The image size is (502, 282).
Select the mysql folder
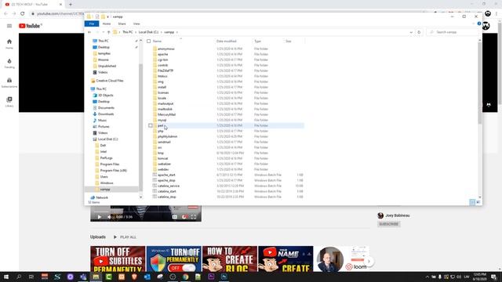(x=162, y=120)
